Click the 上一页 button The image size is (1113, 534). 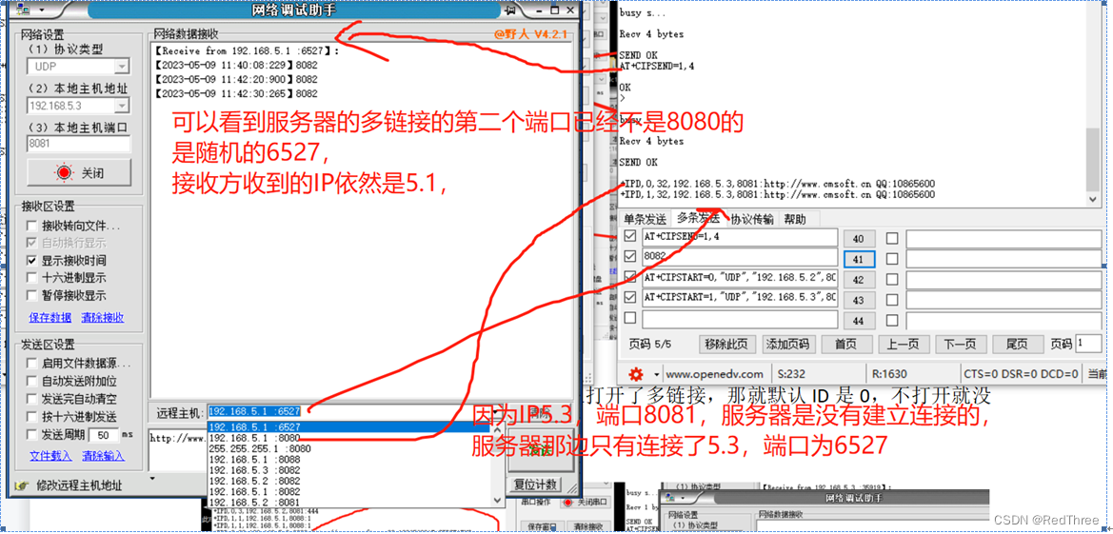point(903,345)
